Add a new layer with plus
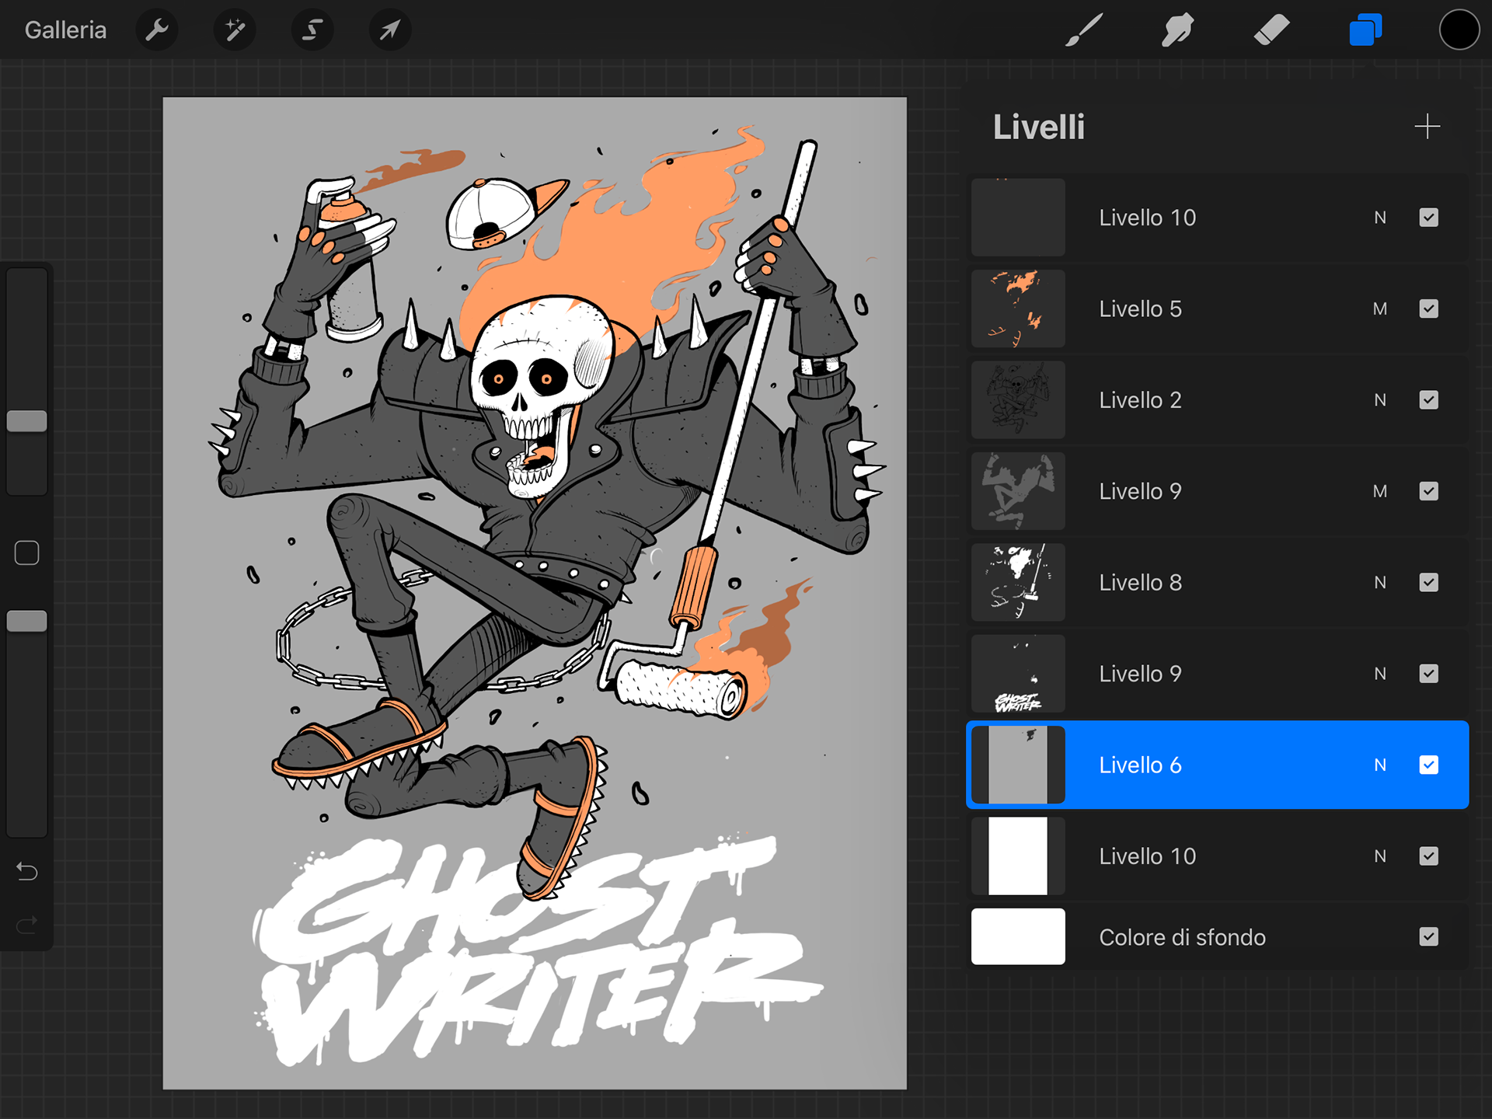 click(x=1427, y=127)
